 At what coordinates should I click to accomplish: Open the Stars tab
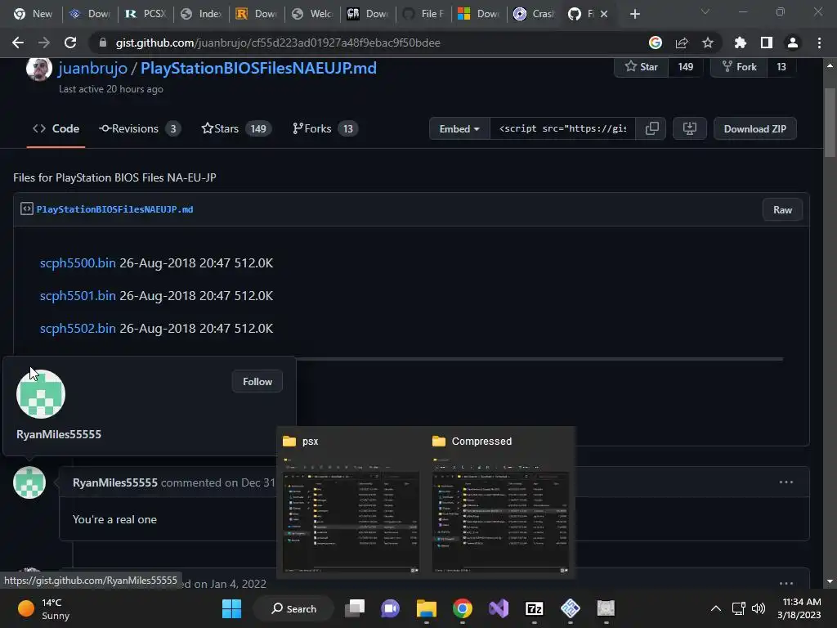click(236, 128)
